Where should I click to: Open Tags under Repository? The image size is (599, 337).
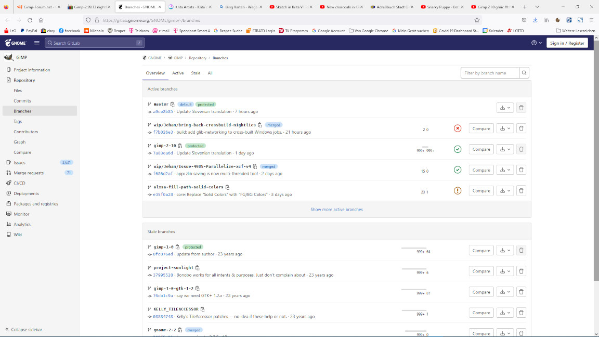40,122
